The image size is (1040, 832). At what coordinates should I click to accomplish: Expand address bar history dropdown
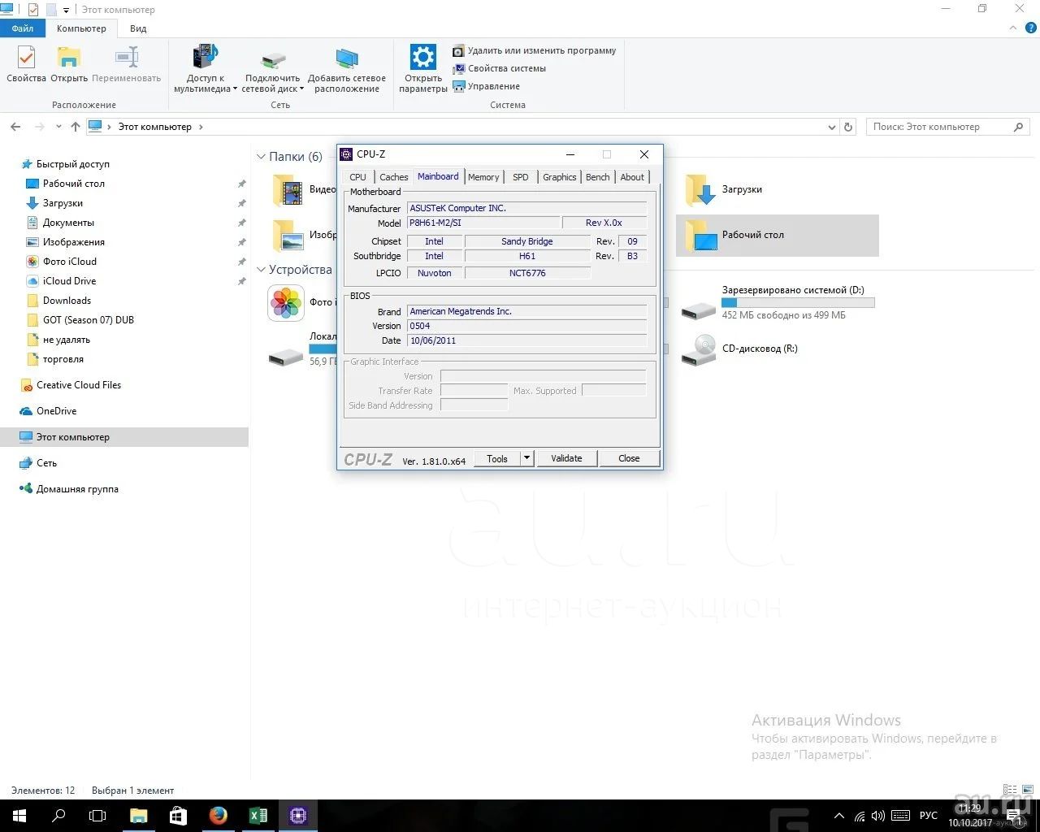[831, 127]
